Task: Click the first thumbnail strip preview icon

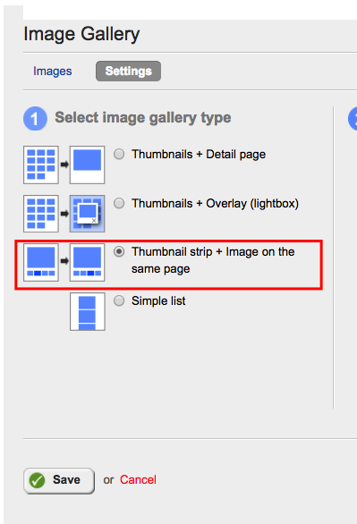Action: pos(41,262)
